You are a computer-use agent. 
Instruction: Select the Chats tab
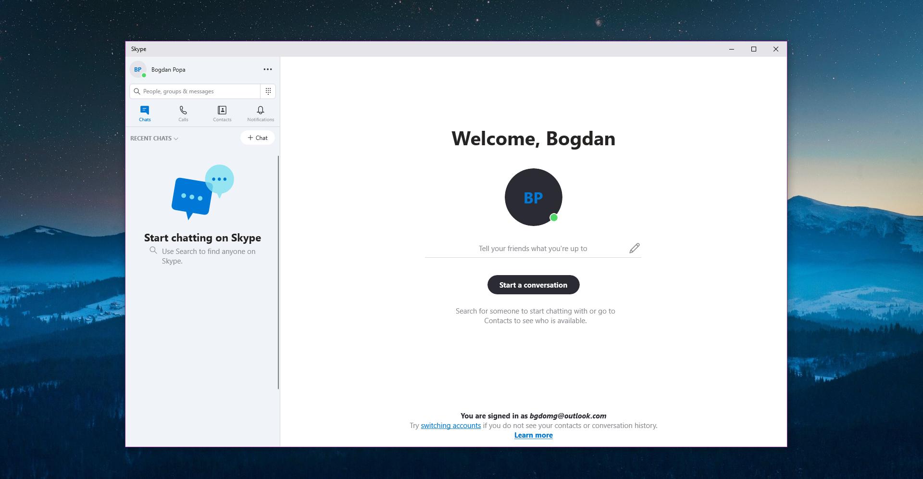(145, 113)
